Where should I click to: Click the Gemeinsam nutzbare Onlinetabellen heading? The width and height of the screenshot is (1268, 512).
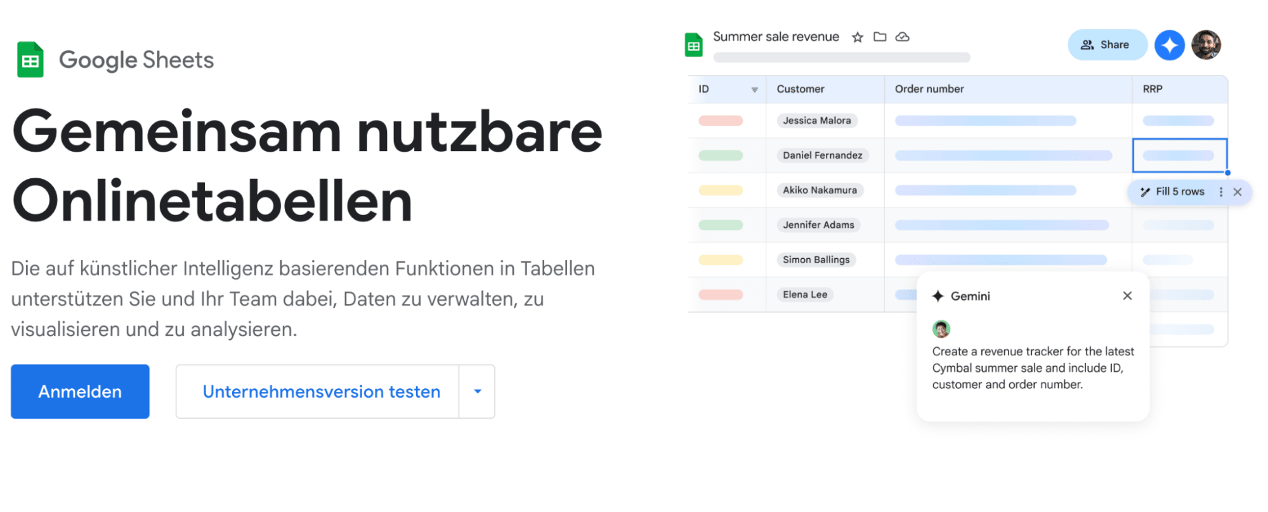click(308, 166)
